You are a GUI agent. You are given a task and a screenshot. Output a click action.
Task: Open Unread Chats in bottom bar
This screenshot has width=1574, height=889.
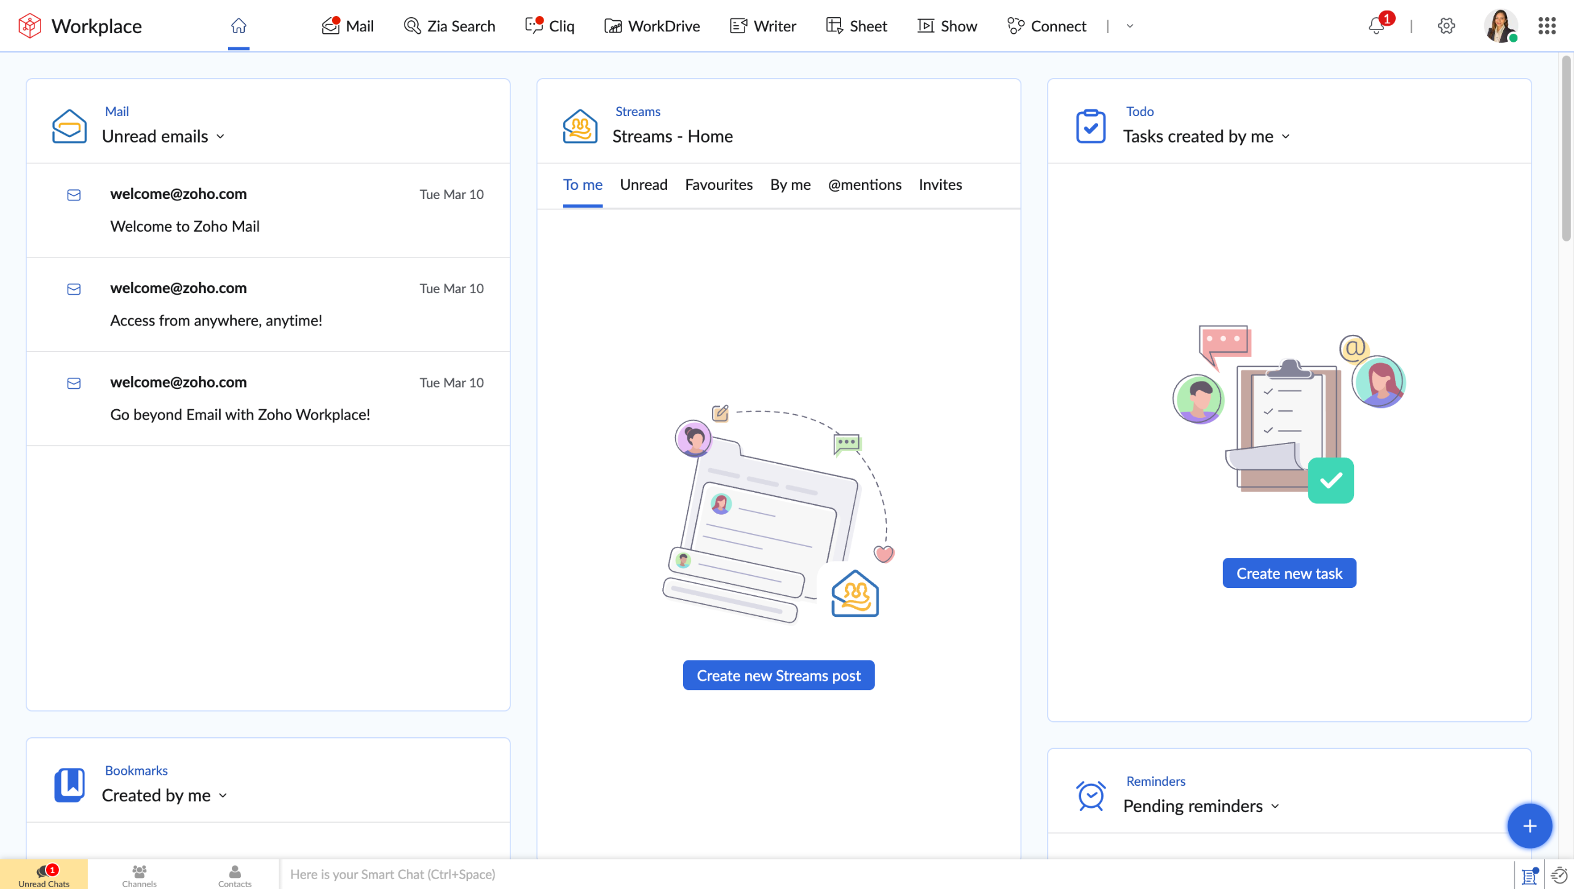44,875
